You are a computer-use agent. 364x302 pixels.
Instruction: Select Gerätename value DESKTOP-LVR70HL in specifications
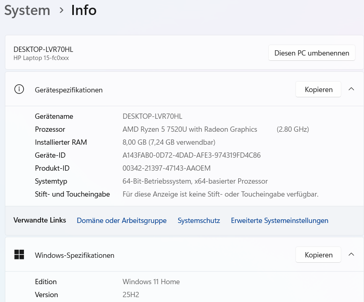(x=152, y=116)
